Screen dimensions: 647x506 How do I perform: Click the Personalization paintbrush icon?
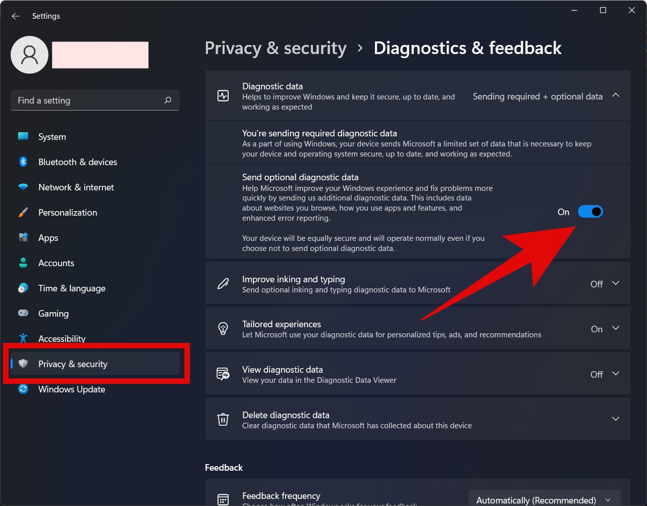[23, 212]
